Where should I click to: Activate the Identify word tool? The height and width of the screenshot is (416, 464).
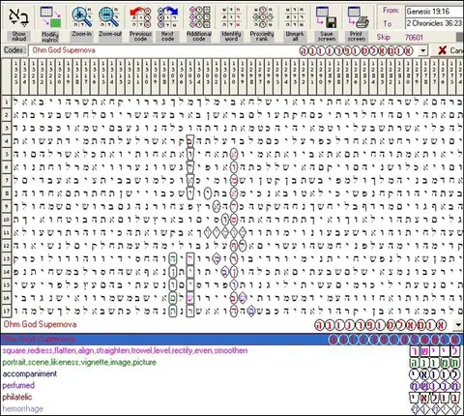231,17
